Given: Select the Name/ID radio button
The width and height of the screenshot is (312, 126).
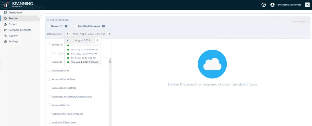Looking at the screenshot, I should (48, 26).
